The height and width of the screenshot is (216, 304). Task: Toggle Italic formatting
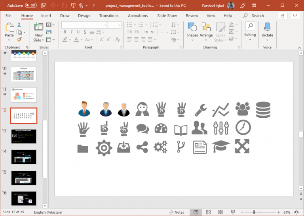(x=71, y=32)
